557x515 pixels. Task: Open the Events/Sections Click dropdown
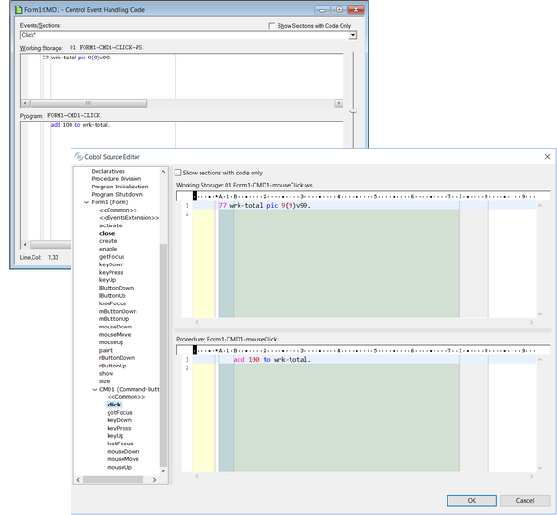click(353, 35)
